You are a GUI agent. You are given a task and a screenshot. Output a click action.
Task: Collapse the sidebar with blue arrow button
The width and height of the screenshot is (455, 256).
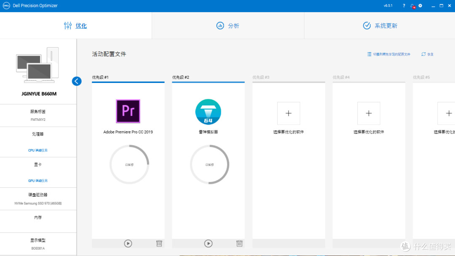click(x=77, y=81)
